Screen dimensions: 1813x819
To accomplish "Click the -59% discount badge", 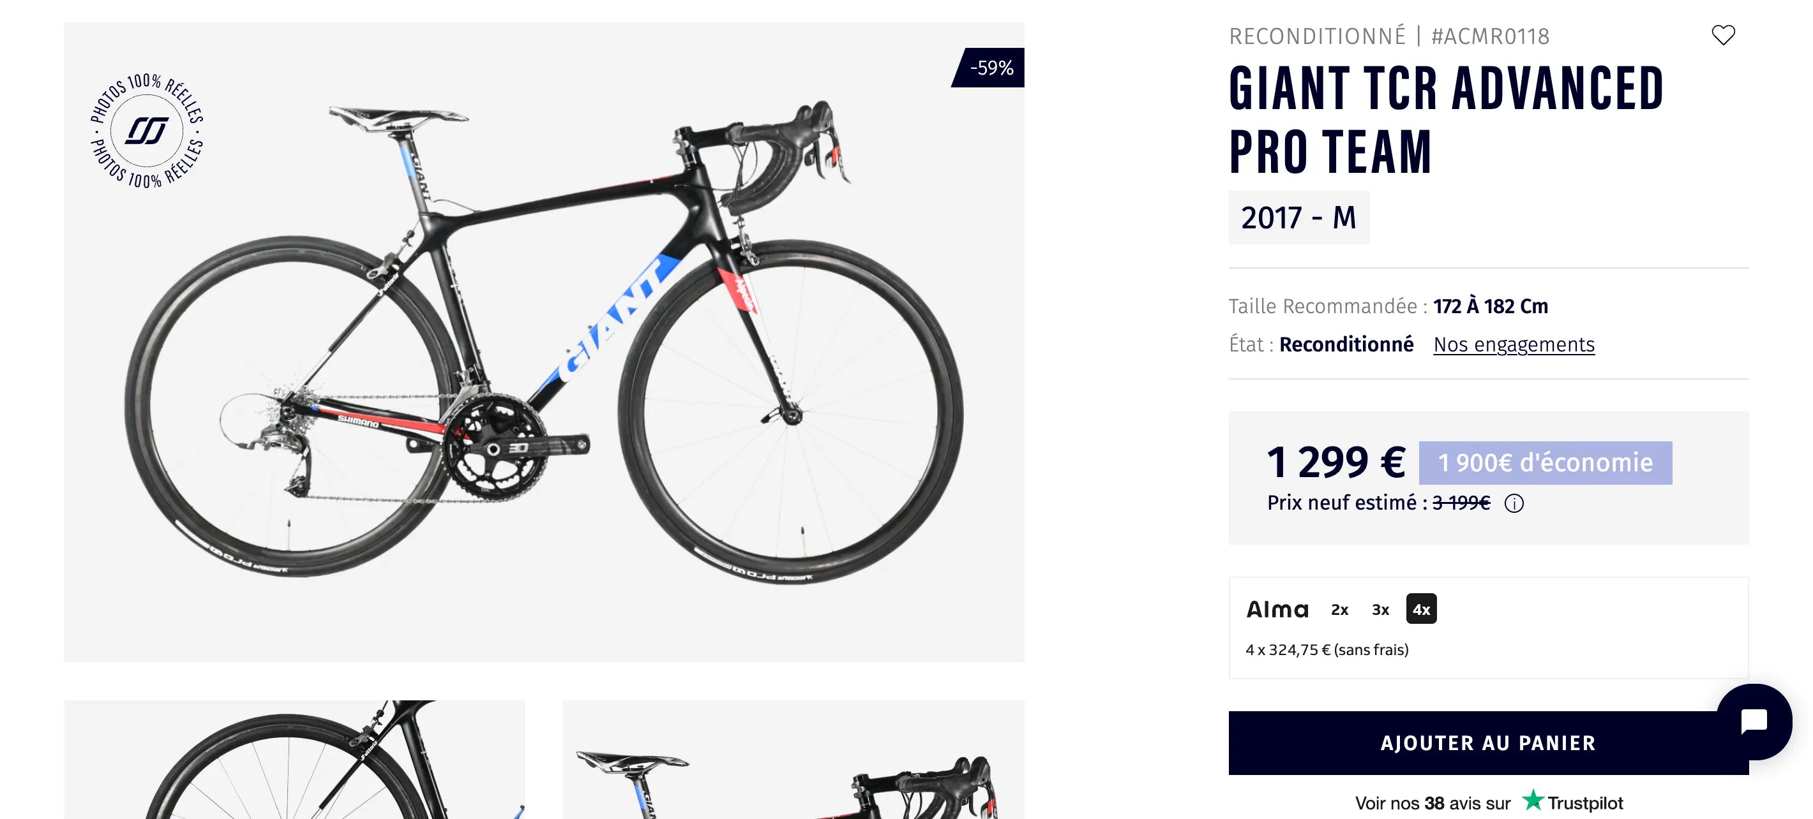I will coord(990,68).
